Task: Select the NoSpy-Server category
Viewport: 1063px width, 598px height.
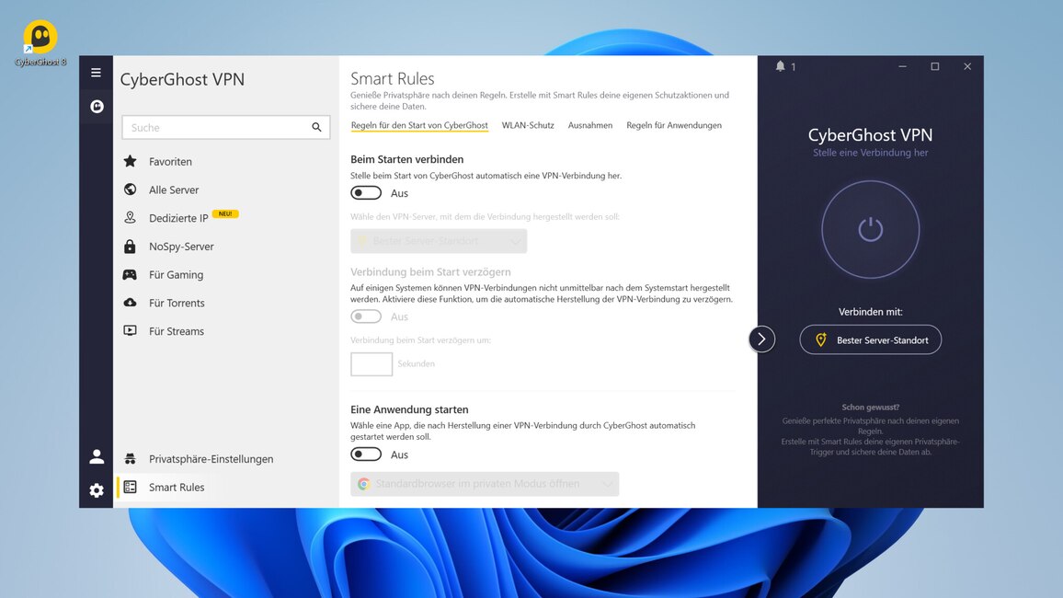Action: 182,246
